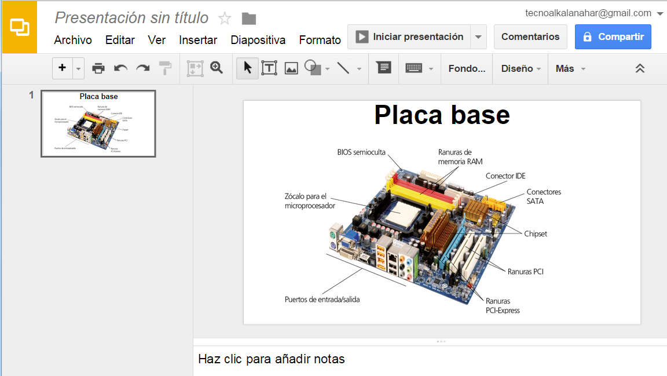Screen dimensions: 667x376
Task: Open the Iniciar presentación dropdown arrow
Action: tap(478, 37)
